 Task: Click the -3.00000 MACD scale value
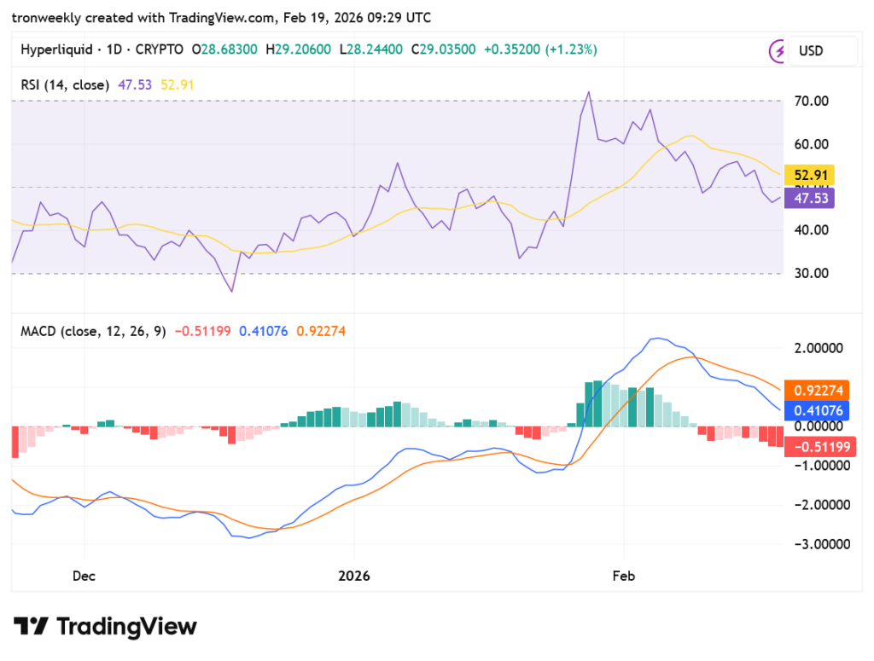(x=822, y=545)
